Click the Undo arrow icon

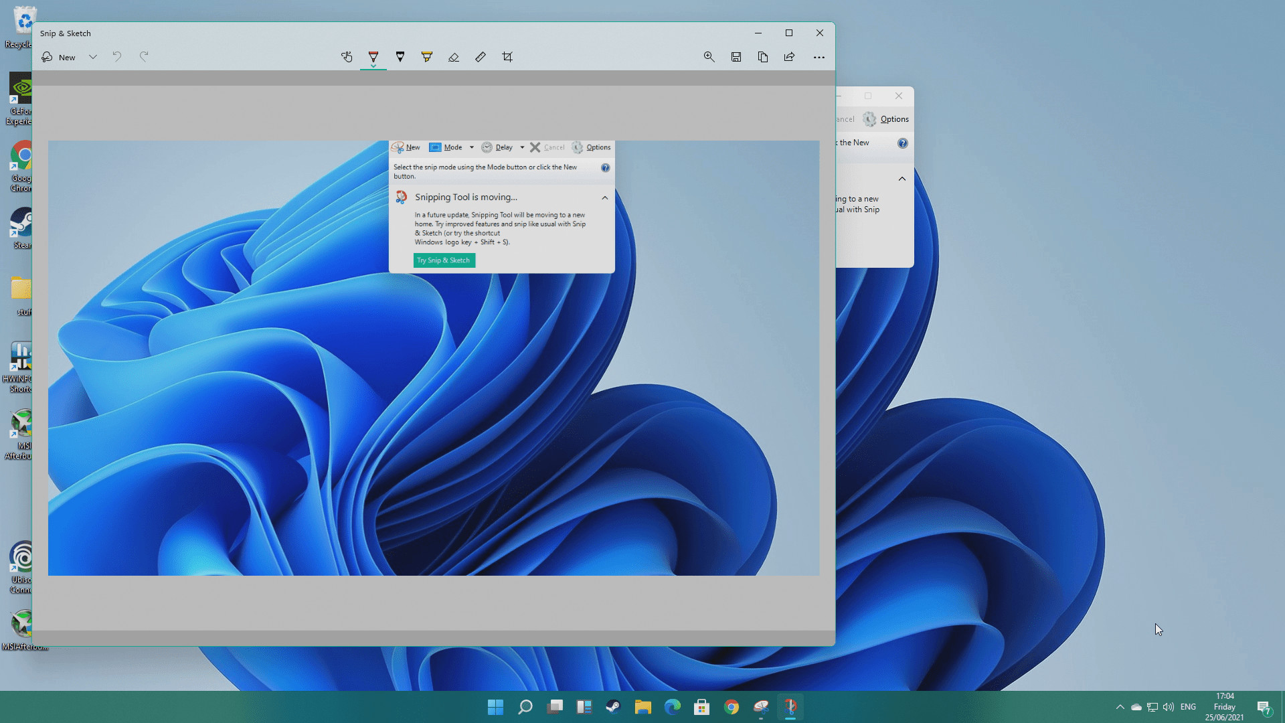117,57
